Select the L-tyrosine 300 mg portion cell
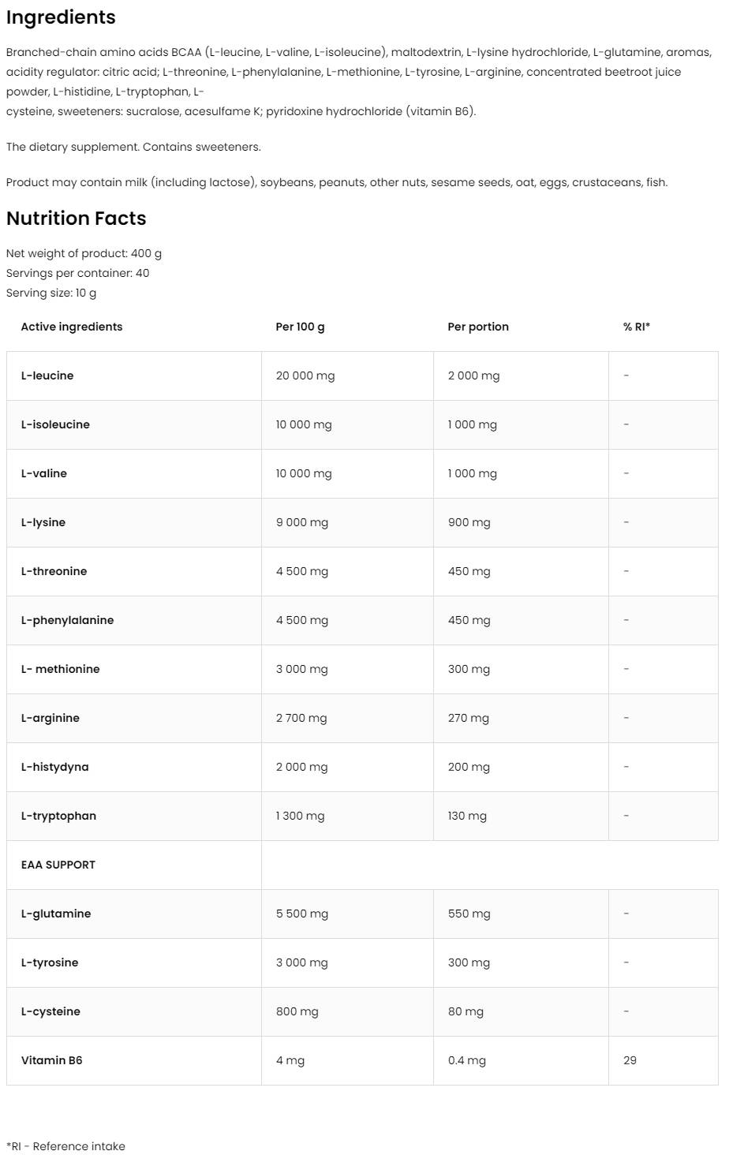This screenshot has width=729, height=1166. pos(469,962)
